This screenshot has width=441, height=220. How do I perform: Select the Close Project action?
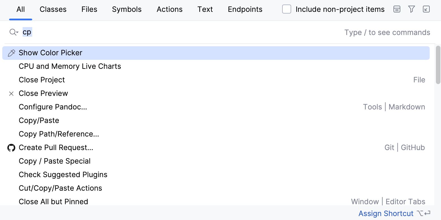tap(42, 80)
